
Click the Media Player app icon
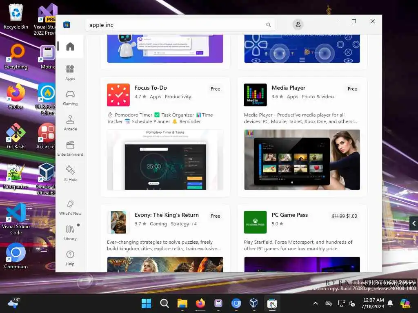(x=255, y=95)
